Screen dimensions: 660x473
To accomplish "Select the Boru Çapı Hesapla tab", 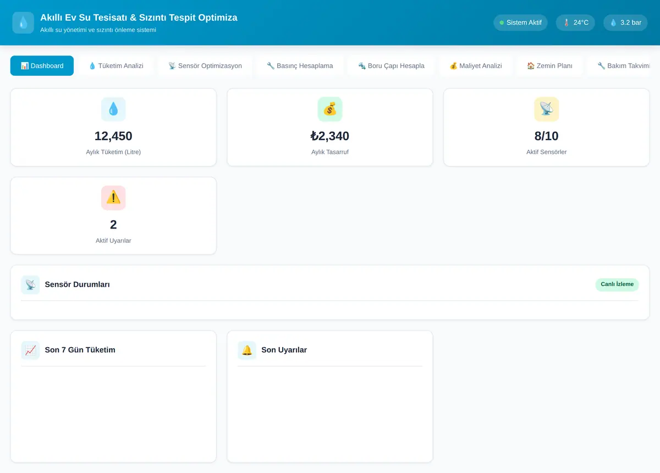I will 391,66.
